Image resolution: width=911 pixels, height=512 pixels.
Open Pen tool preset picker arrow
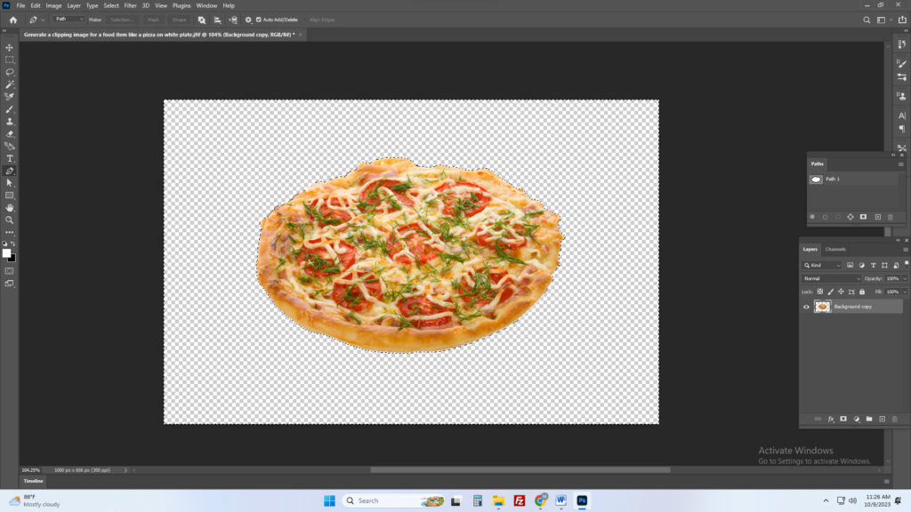pyautogui.click(x=43, y=20)
